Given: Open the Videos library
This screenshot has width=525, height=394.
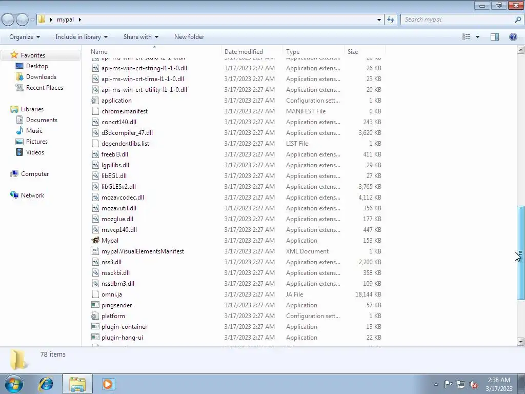Looking at the screenshot, I should (35, 152).
